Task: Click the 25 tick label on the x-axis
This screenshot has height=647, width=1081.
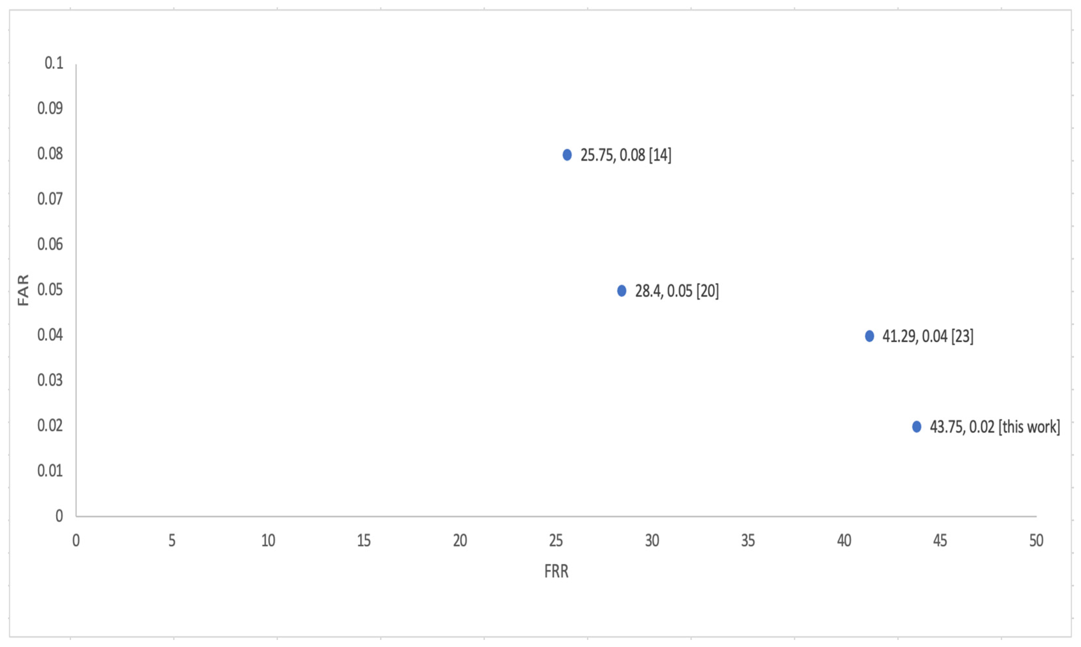Action: pos(556,541)
